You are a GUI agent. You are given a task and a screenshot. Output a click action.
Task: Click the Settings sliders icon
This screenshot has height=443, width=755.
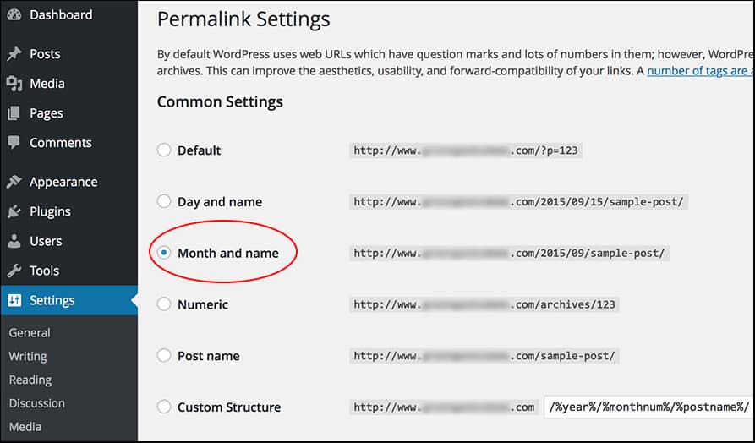(14, 300)
